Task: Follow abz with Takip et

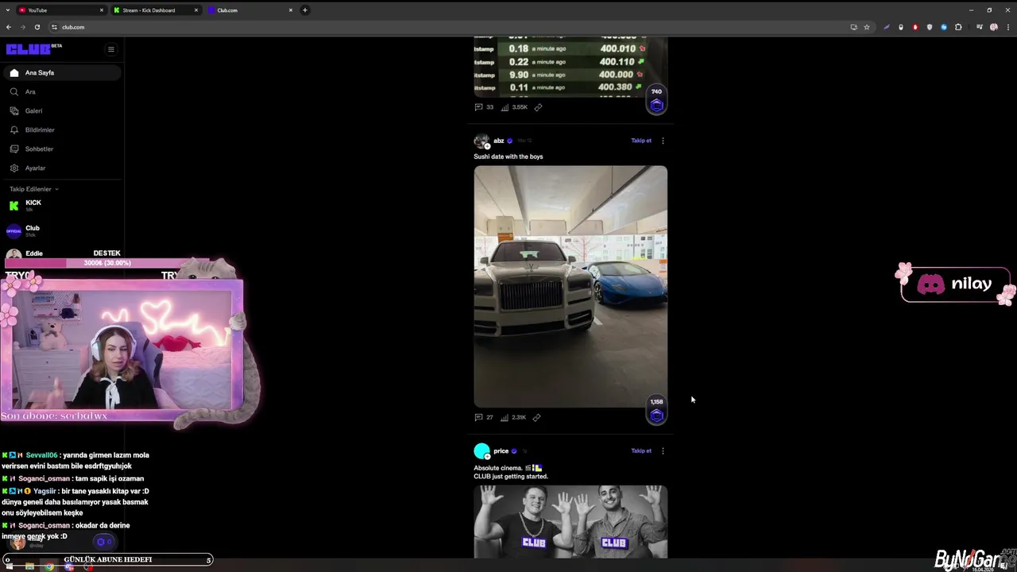Action: (x=641, y=141)
